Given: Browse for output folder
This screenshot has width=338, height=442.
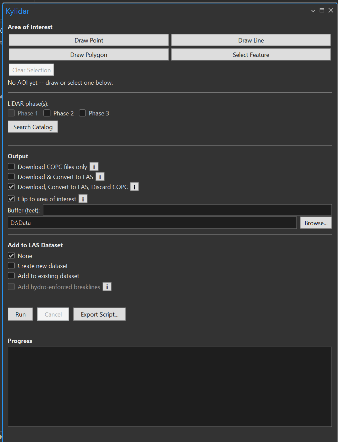Looking at the screenshot, I should (316, 223).
